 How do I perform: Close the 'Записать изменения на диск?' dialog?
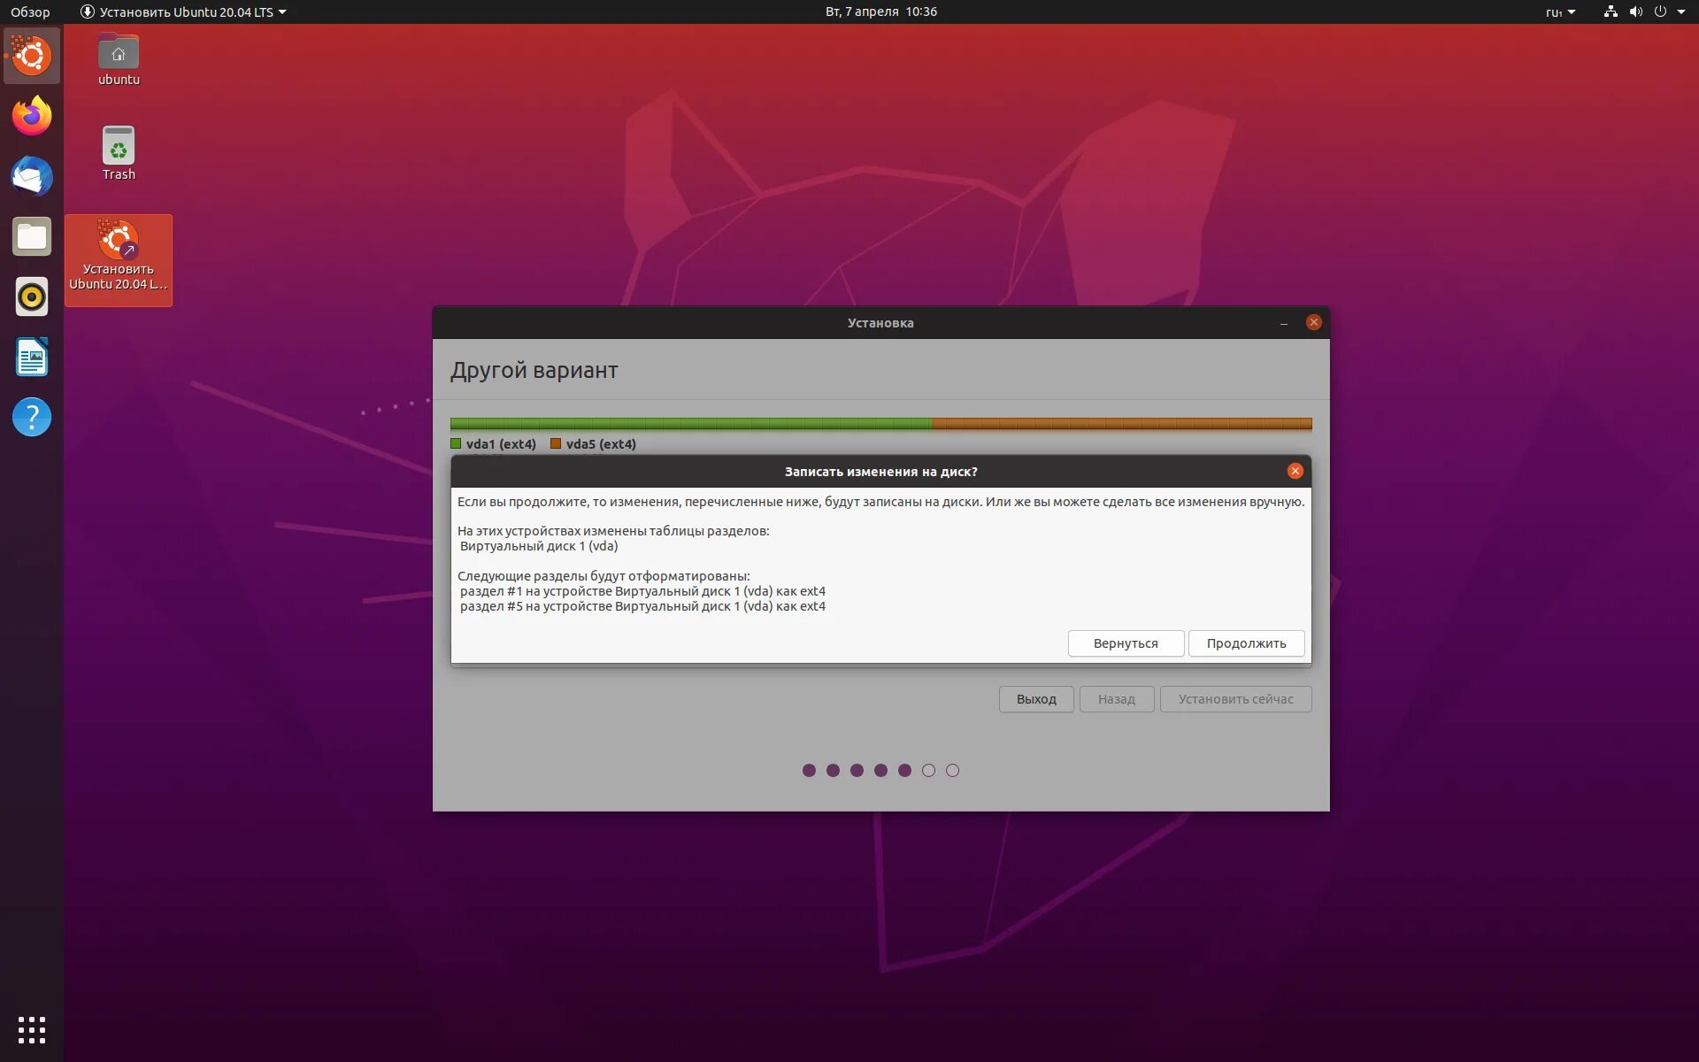pyautogui.click(x=1295, y=471)
